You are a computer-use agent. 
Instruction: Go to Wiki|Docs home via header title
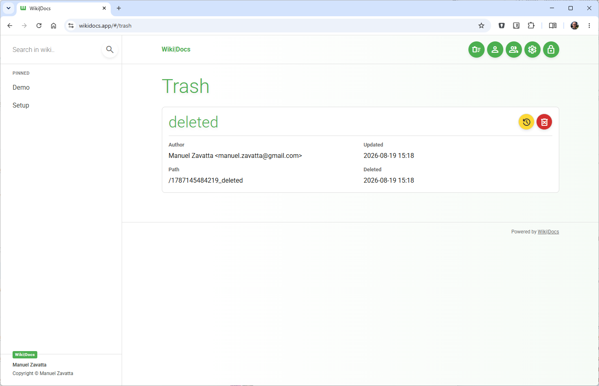tap(176, 49)
